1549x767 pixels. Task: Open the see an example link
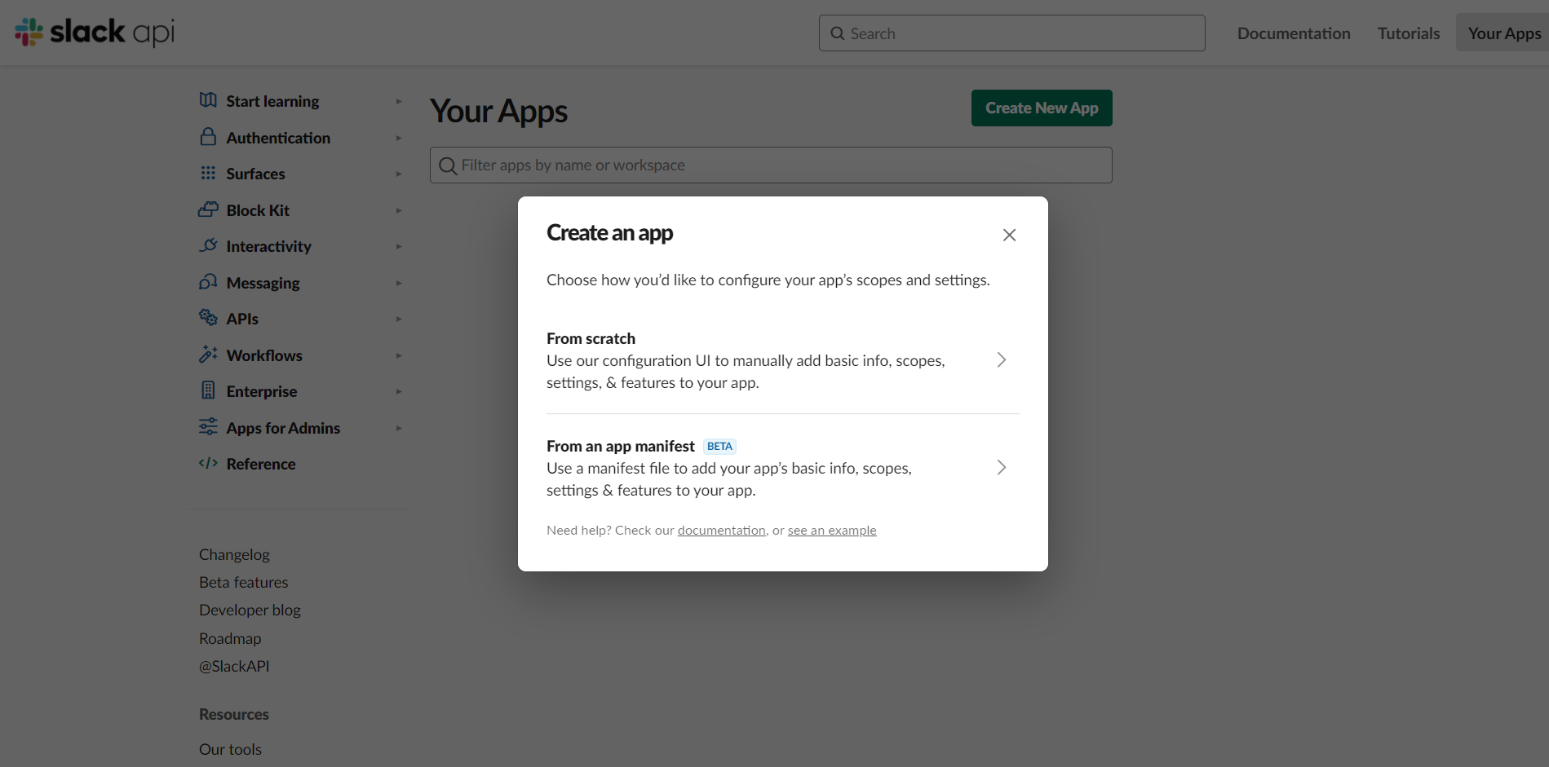832,531
